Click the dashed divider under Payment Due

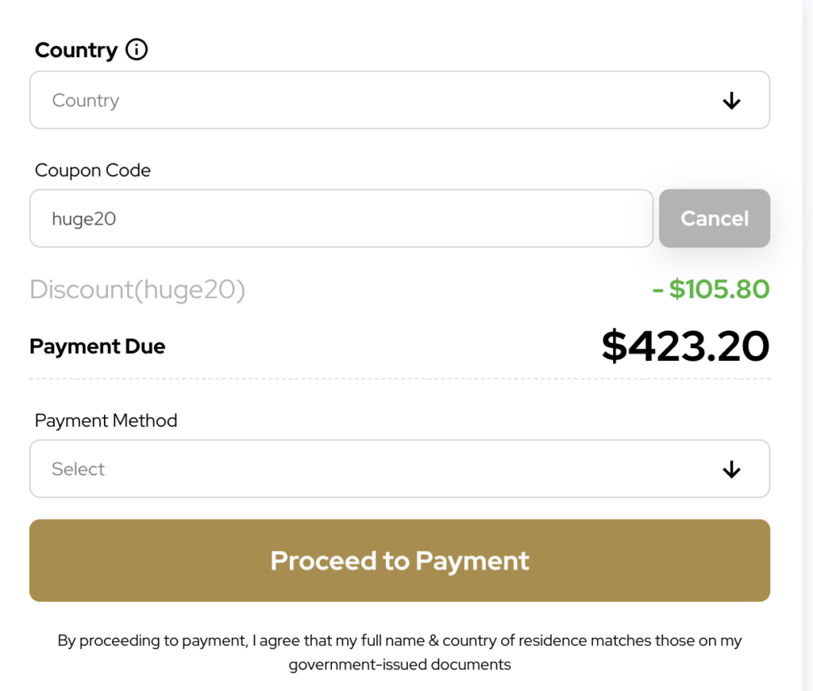tap(399, 379)
